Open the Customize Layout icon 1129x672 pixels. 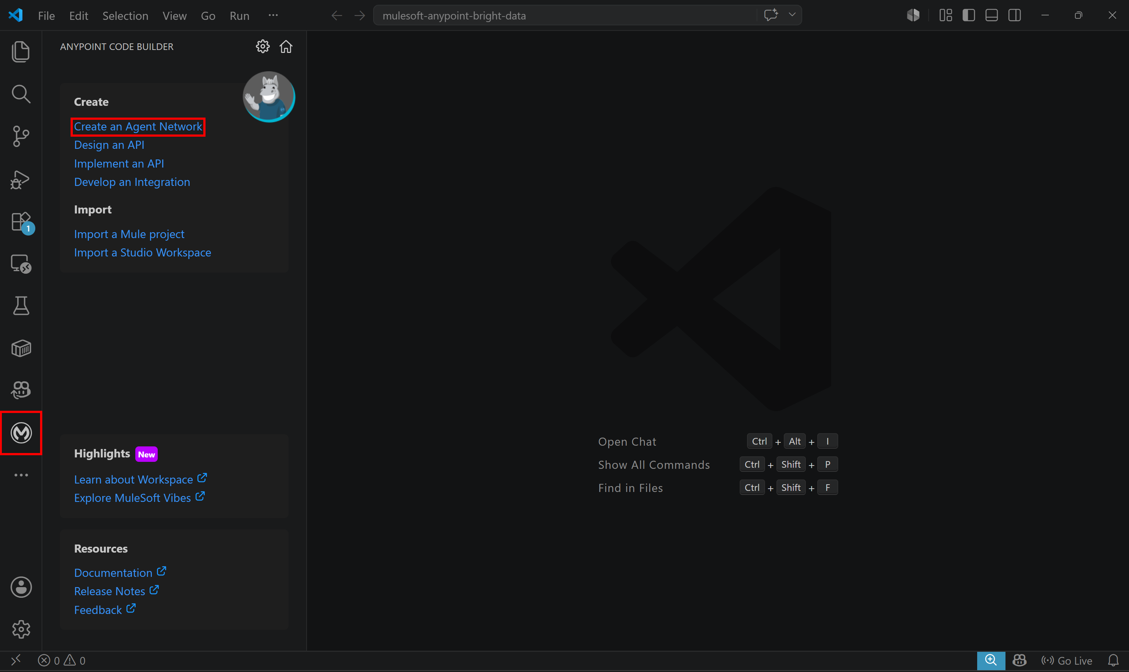[946, 15]
